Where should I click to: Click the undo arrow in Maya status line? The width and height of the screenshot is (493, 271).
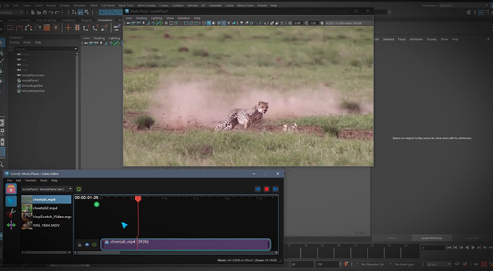pyautogui.click(x=51, y=12)
